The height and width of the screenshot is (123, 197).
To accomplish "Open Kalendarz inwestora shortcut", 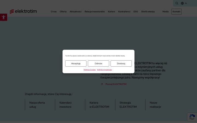I will point(65,105).
